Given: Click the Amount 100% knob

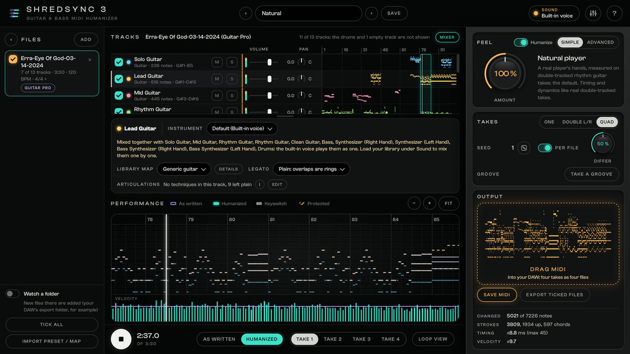Looking at the screenshot, I should tap(505, 73).
